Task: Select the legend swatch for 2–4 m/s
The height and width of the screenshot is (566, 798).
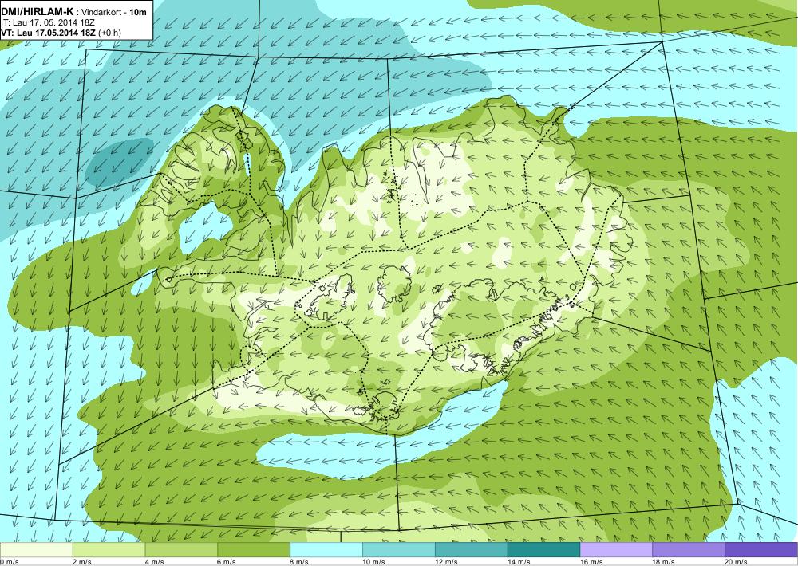Action: [x=109, y=550]
